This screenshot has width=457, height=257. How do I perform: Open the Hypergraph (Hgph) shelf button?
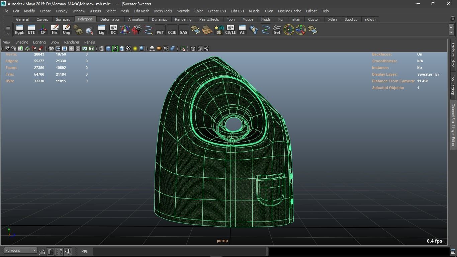[x=19, y=30]
